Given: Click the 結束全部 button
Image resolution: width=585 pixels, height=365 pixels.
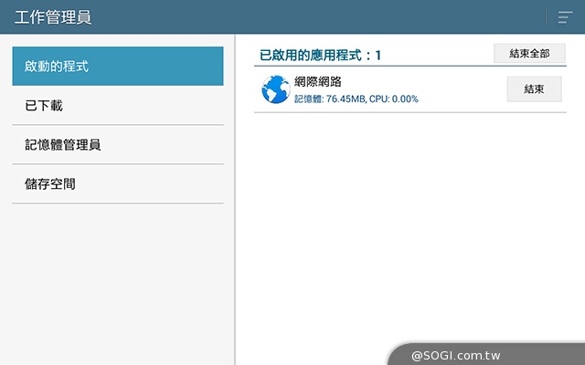Looking at the screenshot, I should tap(529, 54).
